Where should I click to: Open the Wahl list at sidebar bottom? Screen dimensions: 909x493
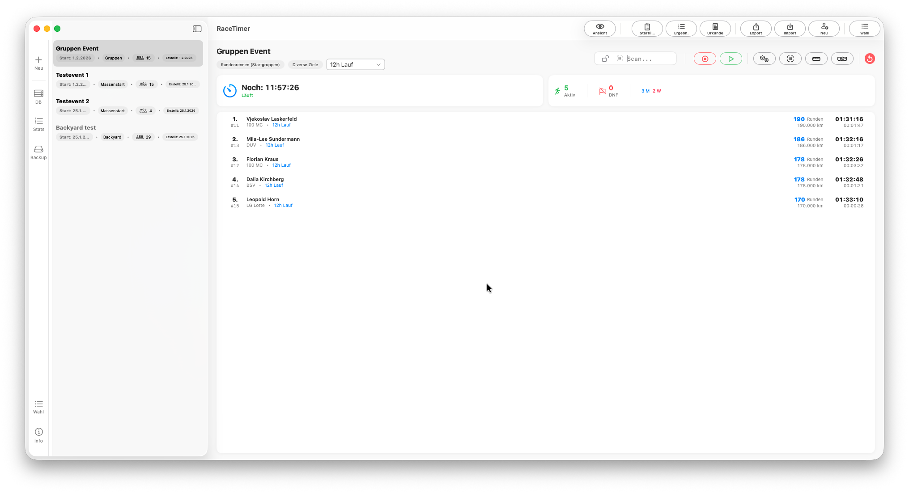click(x=38, y=407)
